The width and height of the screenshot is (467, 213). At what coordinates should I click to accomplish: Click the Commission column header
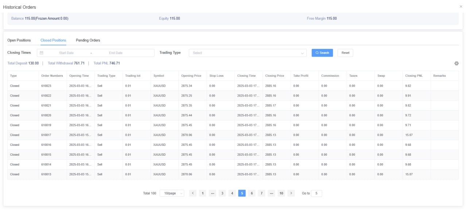coord(333,76)
